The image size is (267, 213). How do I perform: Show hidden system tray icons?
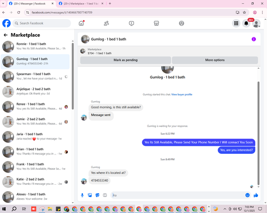(225, 209)
